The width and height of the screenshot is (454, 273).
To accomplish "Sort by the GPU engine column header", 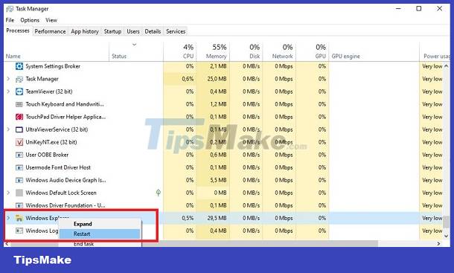I will [x=346, y=57].
